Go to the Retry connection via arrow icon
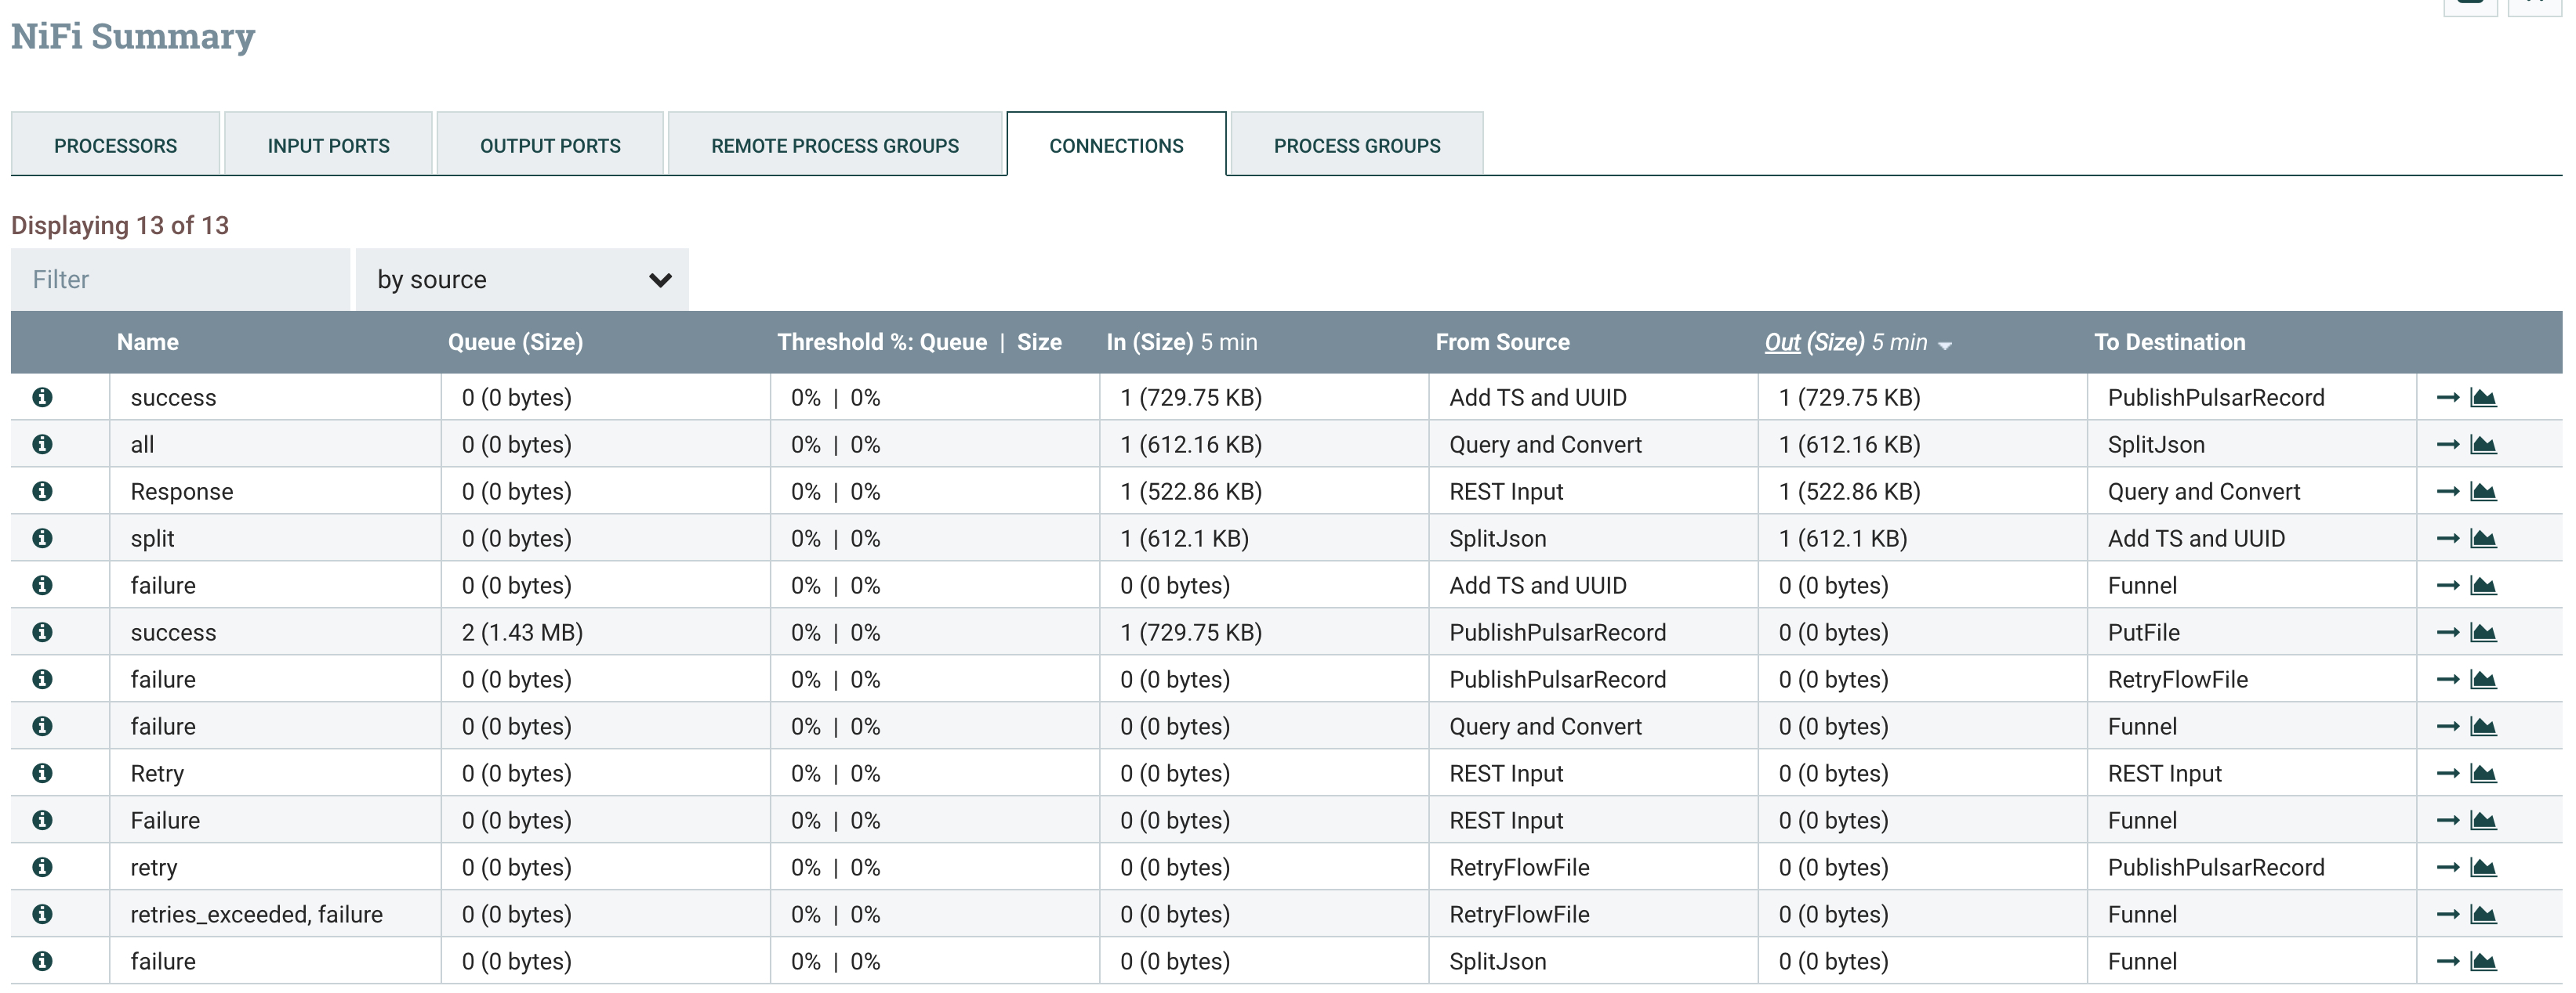This screenshot has height=993, width=2576. pyautogui.click(x=2447, y=773)
